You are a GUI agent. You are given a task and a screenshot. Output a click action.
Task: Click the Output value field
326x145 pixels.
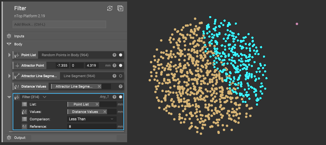pyautogui.click(x=74, y=138)
